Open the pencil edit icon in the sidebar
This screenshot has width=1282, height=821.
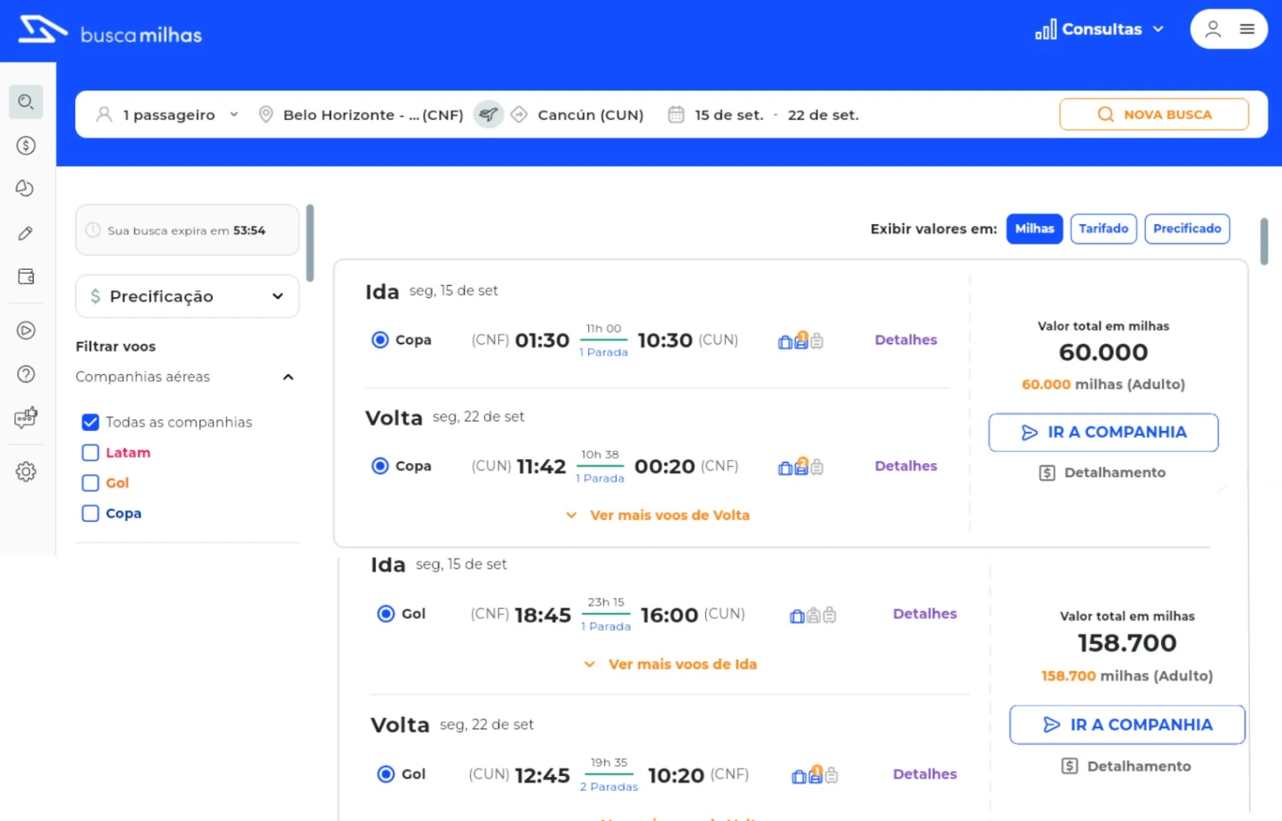(x=26, y=233)
